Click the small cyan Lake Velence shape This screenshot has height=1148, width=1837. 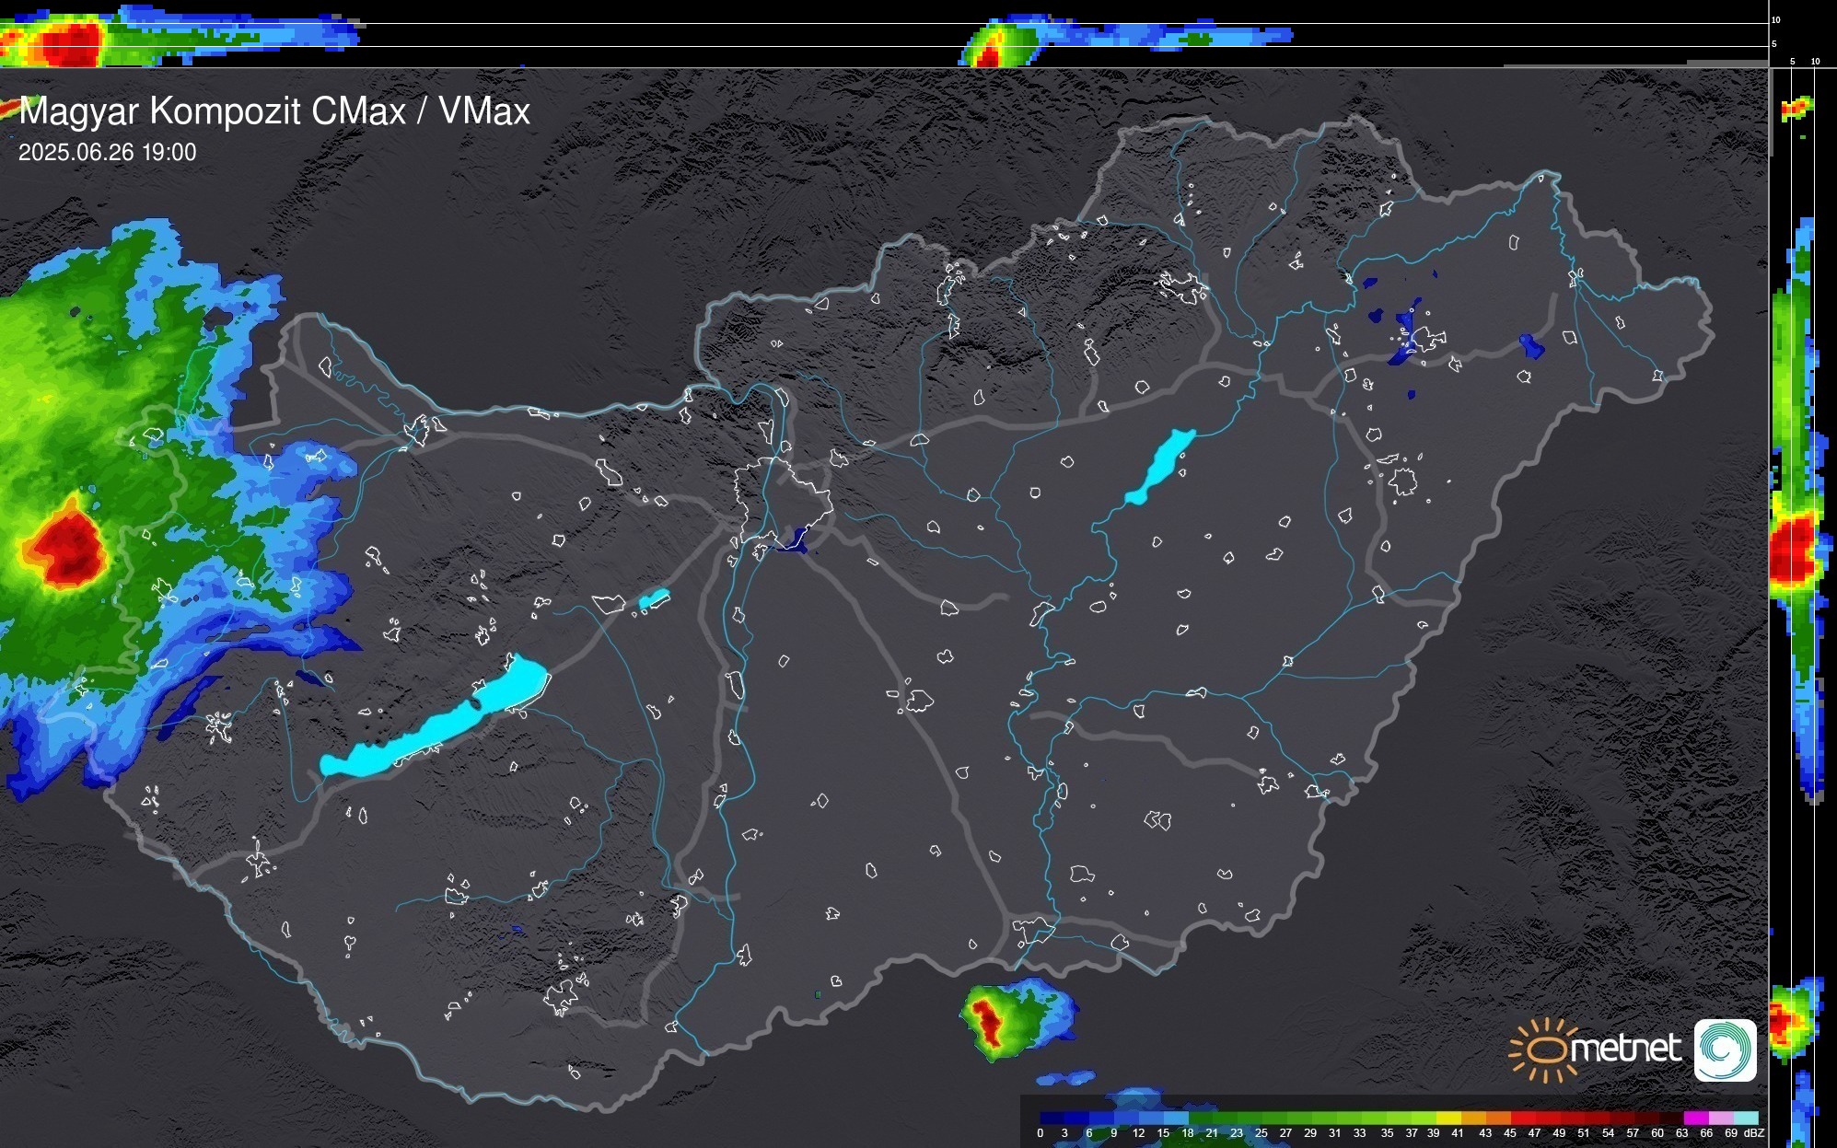[654, 599]
